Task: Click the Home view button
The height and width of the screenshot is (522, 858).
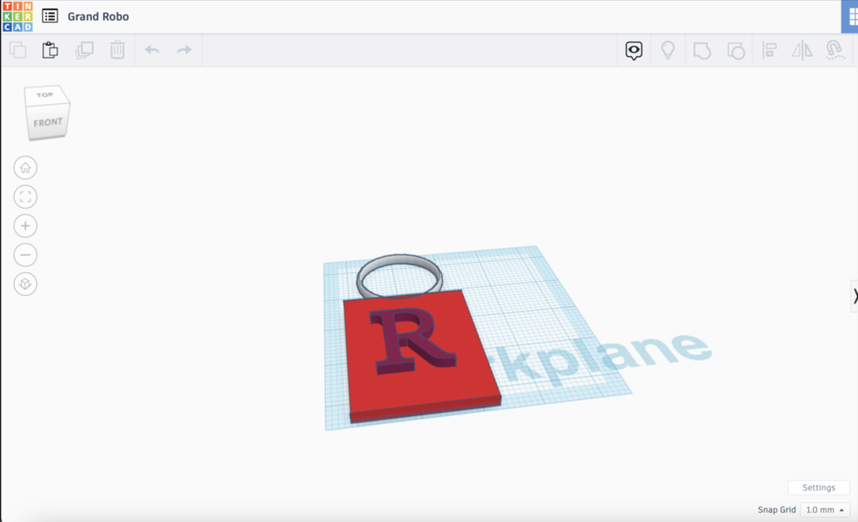Action: point(25,168)
